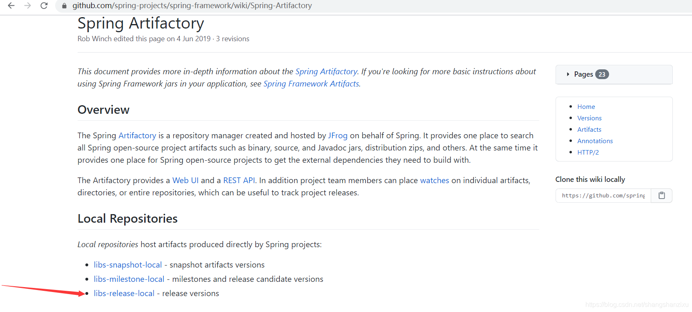Viewport: 692px width, 312px height.
Task: Select the browser address bar URL
Action: click(x=192, y=6)
